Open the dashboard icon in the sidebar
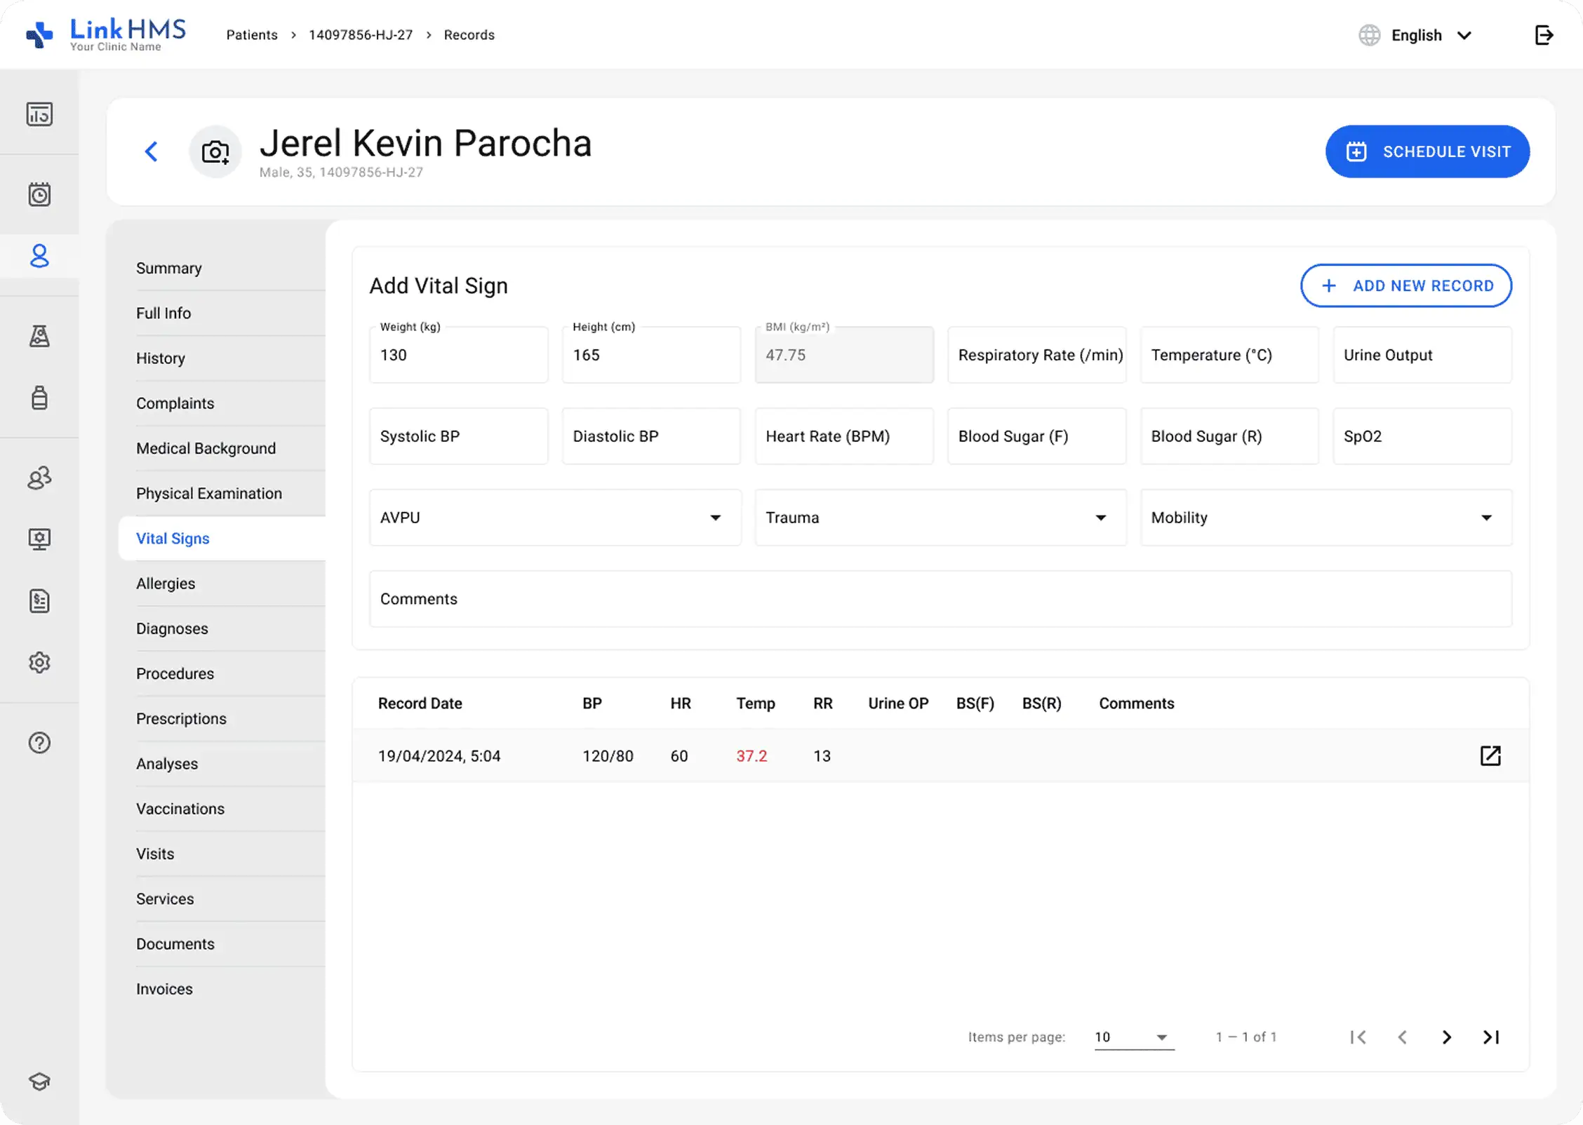Screen dimensions: 1583x1125 tap(39, 114)
